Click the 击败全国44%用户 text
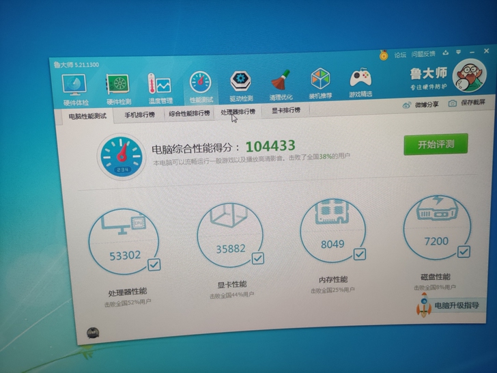The height and width of the screenshot is (373, 497). point(231,295)
